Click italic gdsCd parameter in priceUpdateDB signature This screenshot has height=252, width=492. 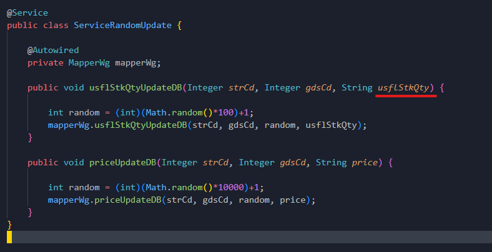coord(293,162)
